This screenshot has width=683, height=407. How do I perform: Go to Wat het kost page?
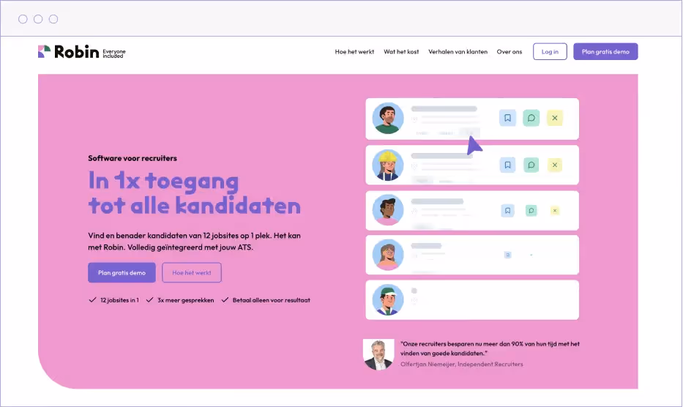[401, 51]
